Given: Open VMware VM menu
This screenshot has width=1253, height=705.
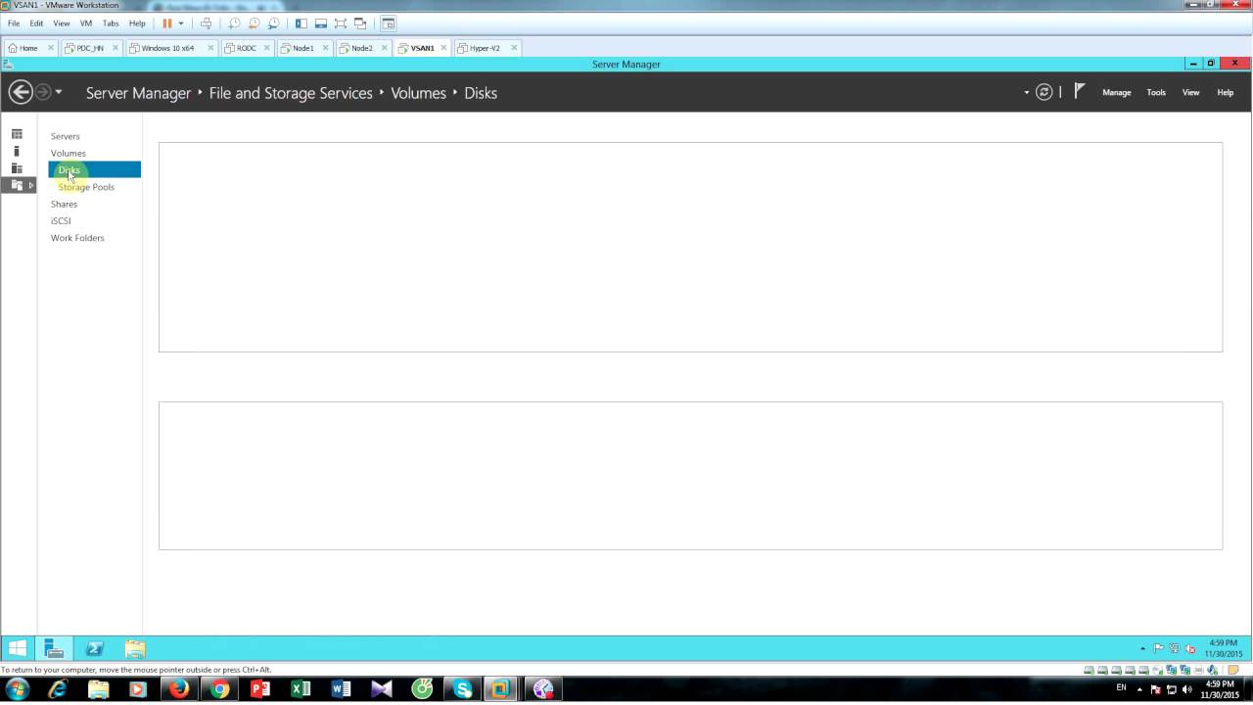Looking at the screenshot, I should coord(85,23).
